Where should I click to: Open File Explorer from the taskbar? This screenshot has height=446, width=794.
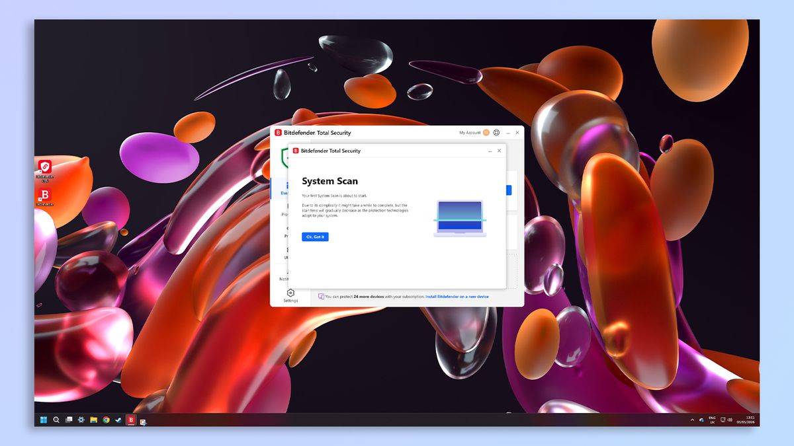click(x=93, y=420)
